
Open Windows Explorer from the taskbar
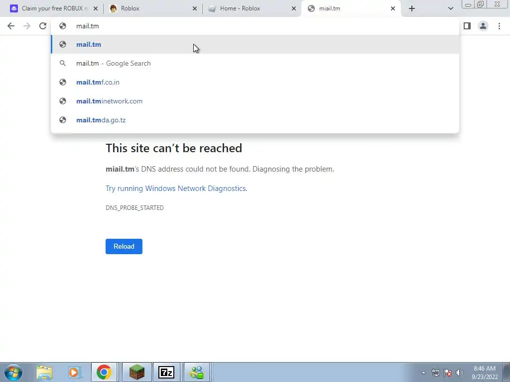click(x=44, y=372)
